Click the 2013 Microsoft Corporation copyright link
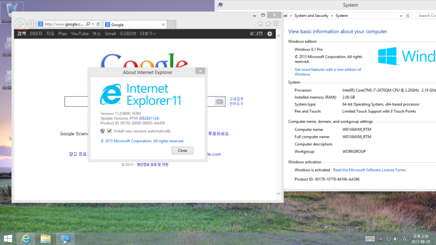The height and width of the screenshot is (245, 436). [x=142, y=141]
